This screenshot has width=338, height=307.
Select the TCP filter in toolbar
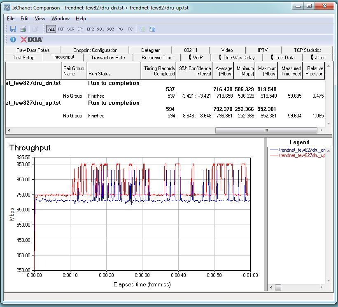pyautogui.click(x=61, y=29)
